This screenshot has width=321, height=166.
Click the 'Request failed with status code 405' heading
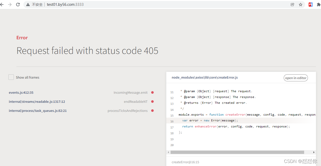pyautogui.click(x=87, y=51)
